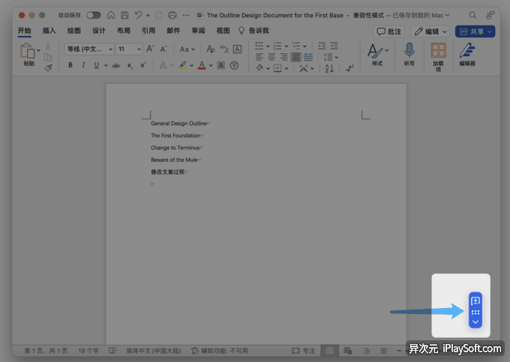The width and height of the screenshot is (510, 362).
Task: Clear all formatting icon
Action: coord(211,49)
